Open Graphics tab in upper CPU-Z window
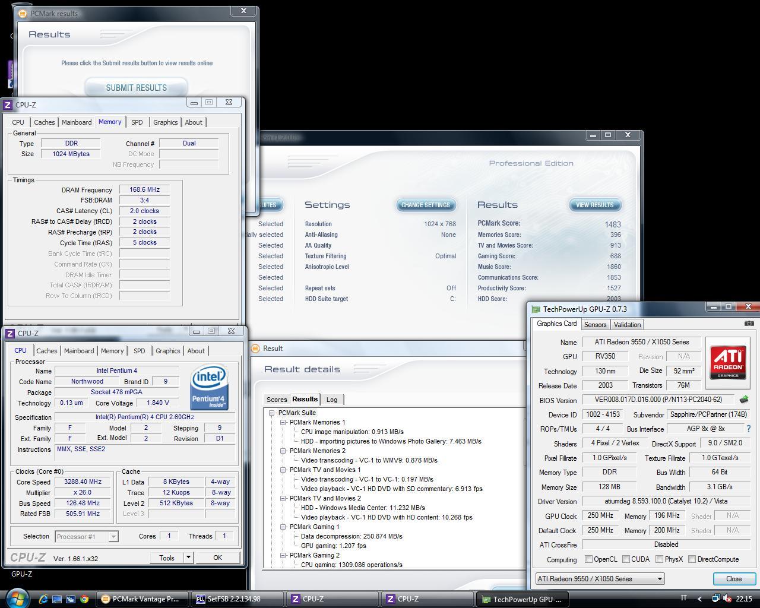 pyautogui.click(x=165, y=122)
